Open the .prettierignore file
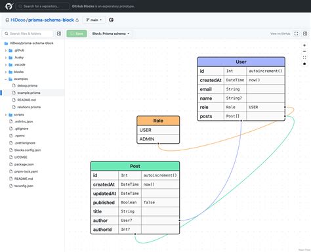Viewport: 311px width, 252px height. click(x=25, y=143)
